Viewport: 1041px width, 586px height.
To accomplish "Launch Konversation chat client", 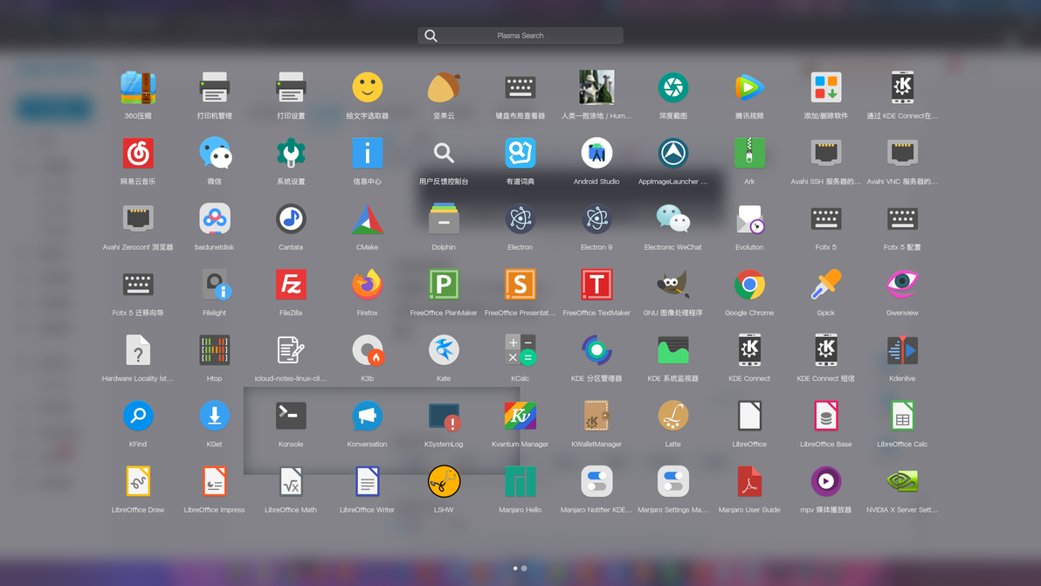I will (367, 416).
